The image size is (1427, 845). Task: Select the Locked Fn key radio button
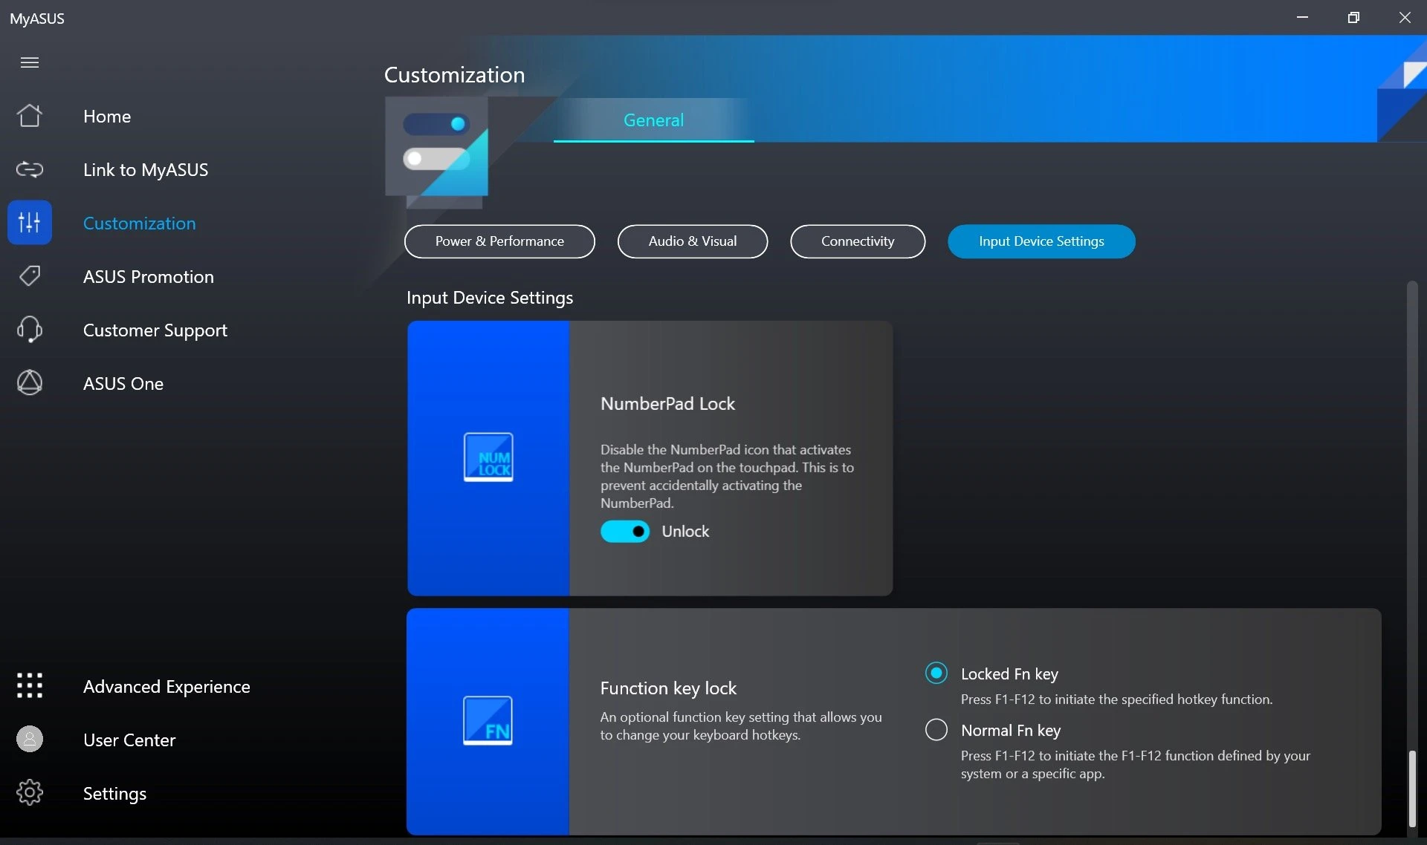[x=936, y=673]
